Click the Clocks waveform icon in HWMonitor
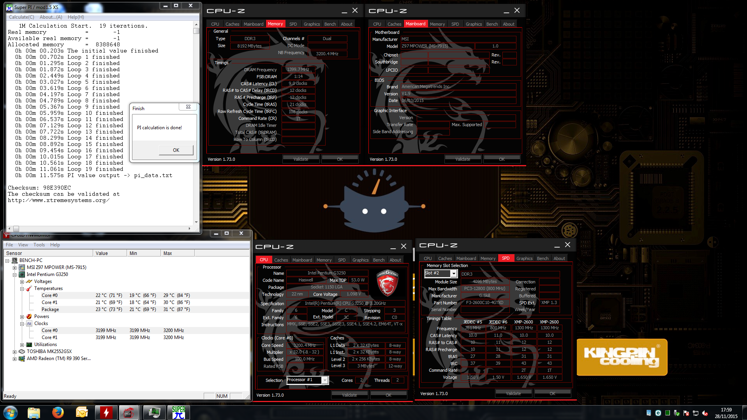The height and width of the screenshot is (420, 747). 29,323
